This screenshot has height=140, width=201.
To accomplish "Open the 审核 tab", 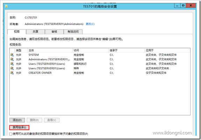I will (54, 32).
